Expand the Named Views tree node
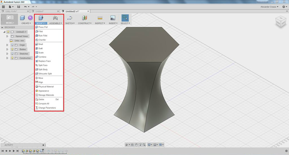289x155 pixels. [x=7, y=36]
